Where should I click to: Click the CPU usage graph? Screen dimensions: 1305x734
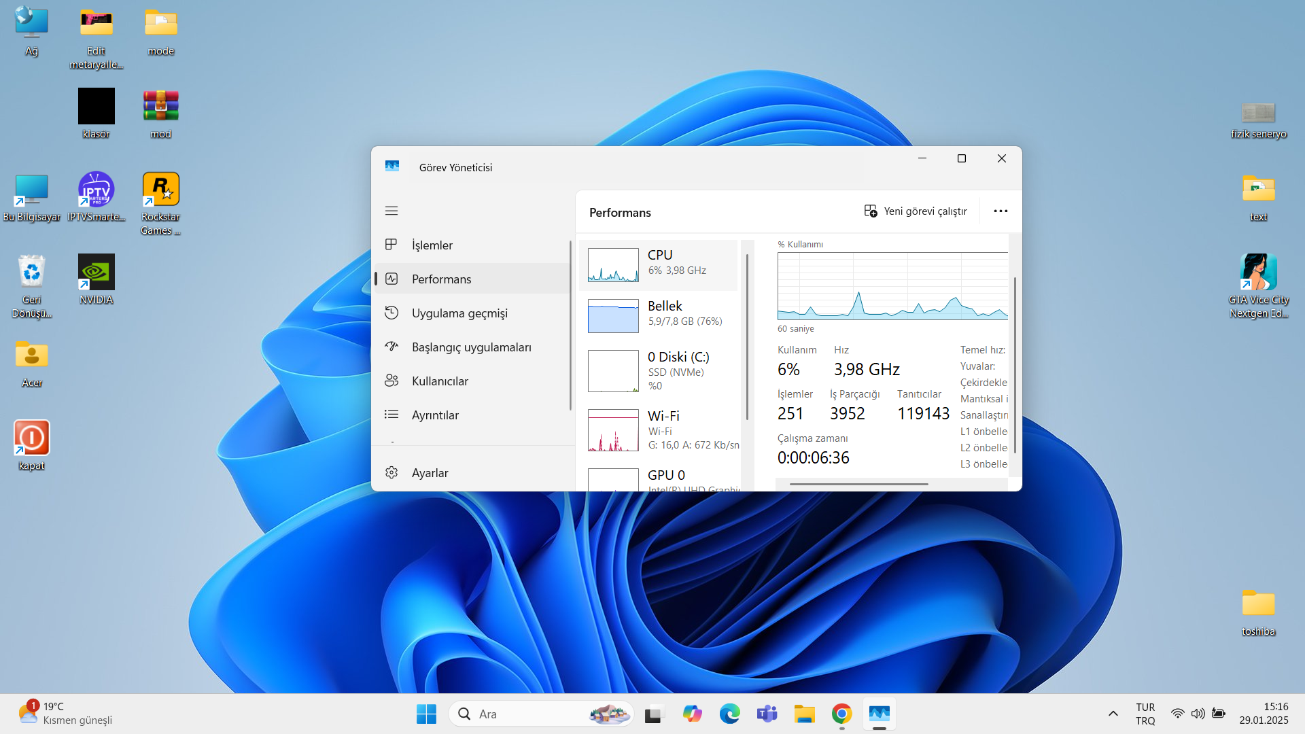[x=892, y=286]
